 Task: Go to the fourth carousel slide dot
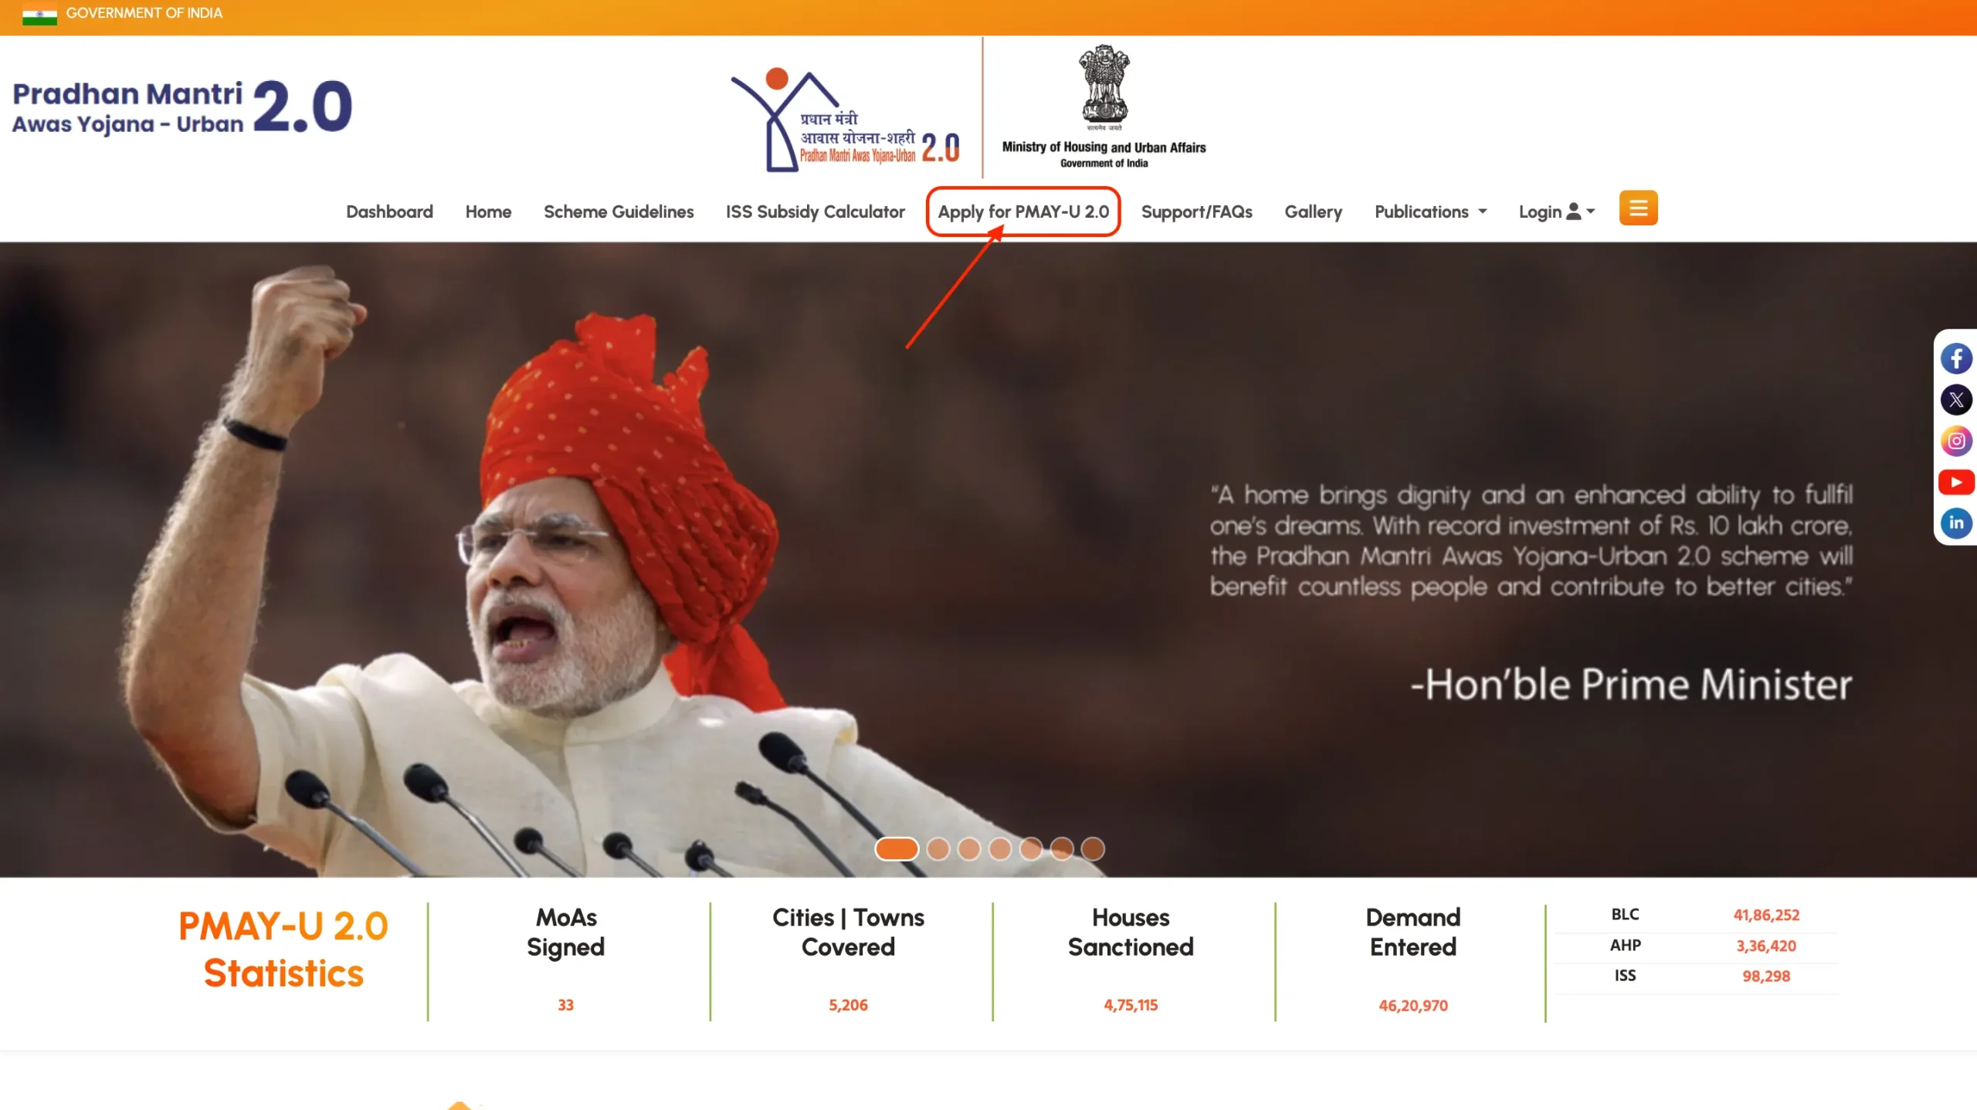click(x=999, y=849)
